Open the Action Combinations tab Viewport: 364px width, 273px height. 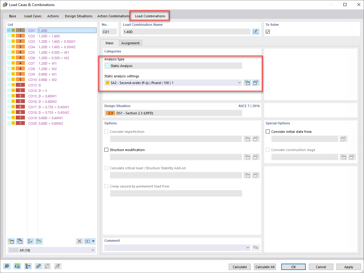(x=113, y=16)
